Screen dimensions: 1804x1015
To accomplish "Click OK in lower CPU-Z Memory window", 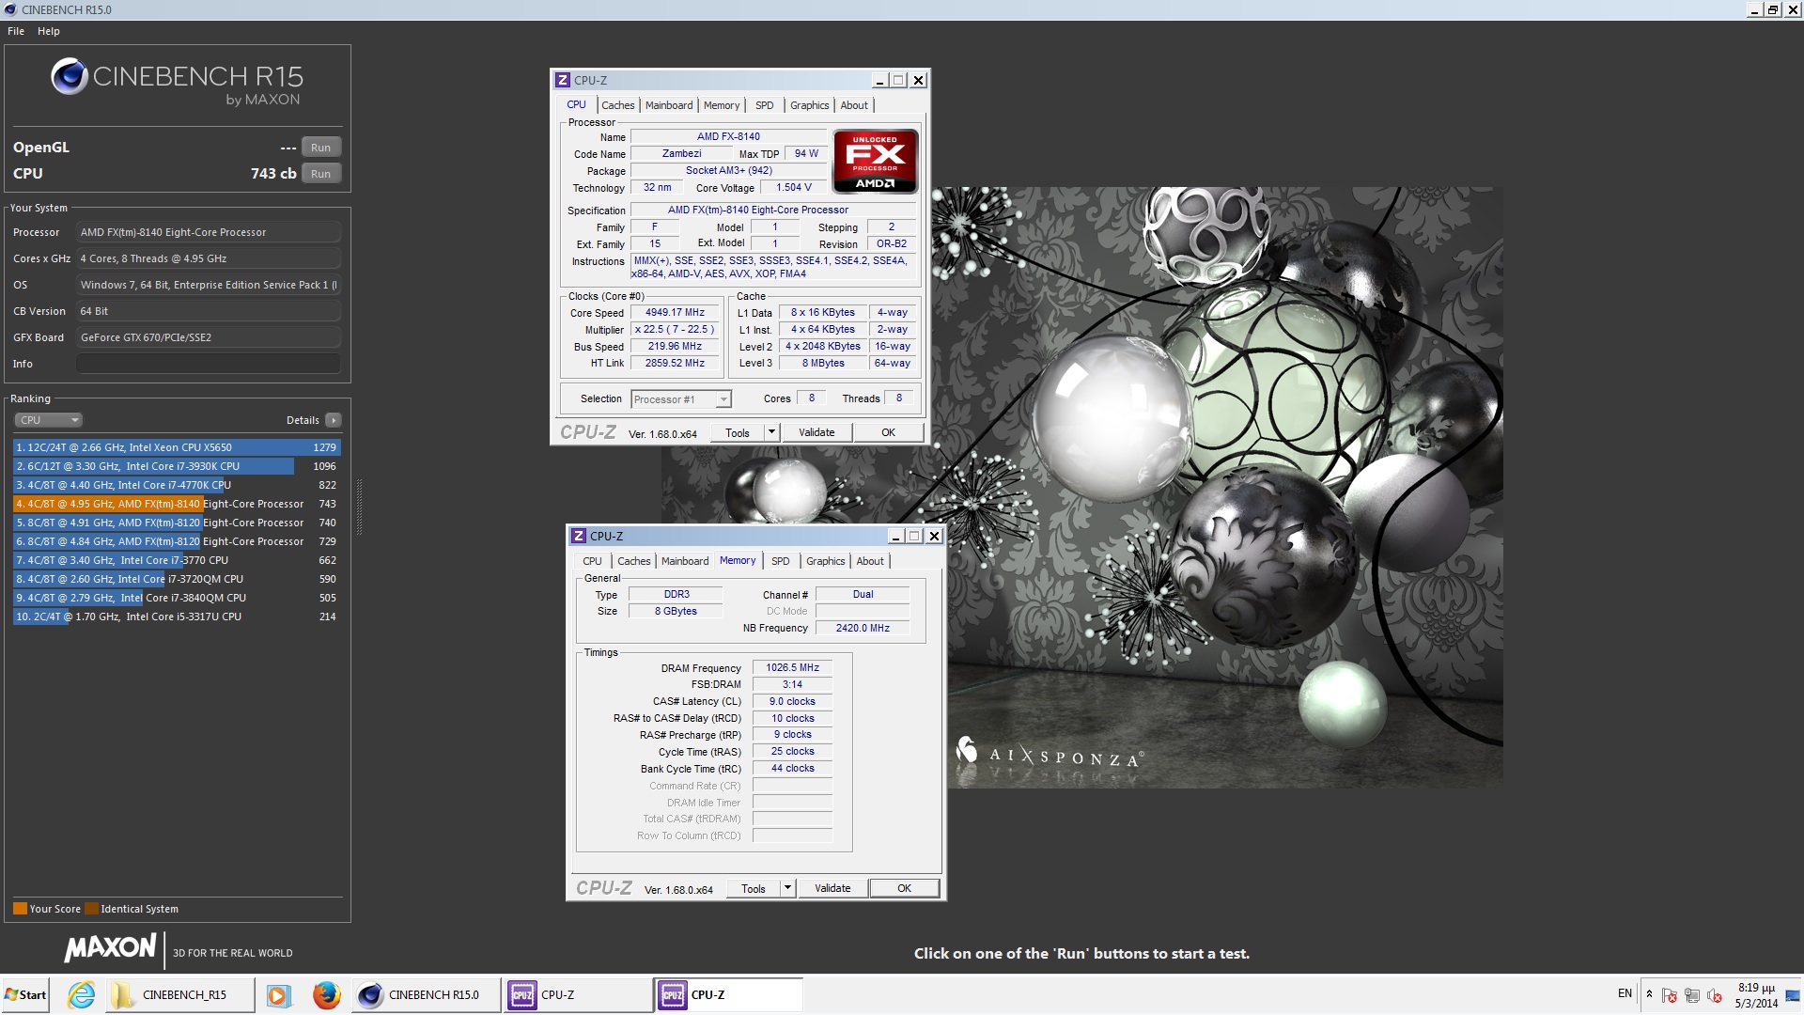I will (904, 888).
